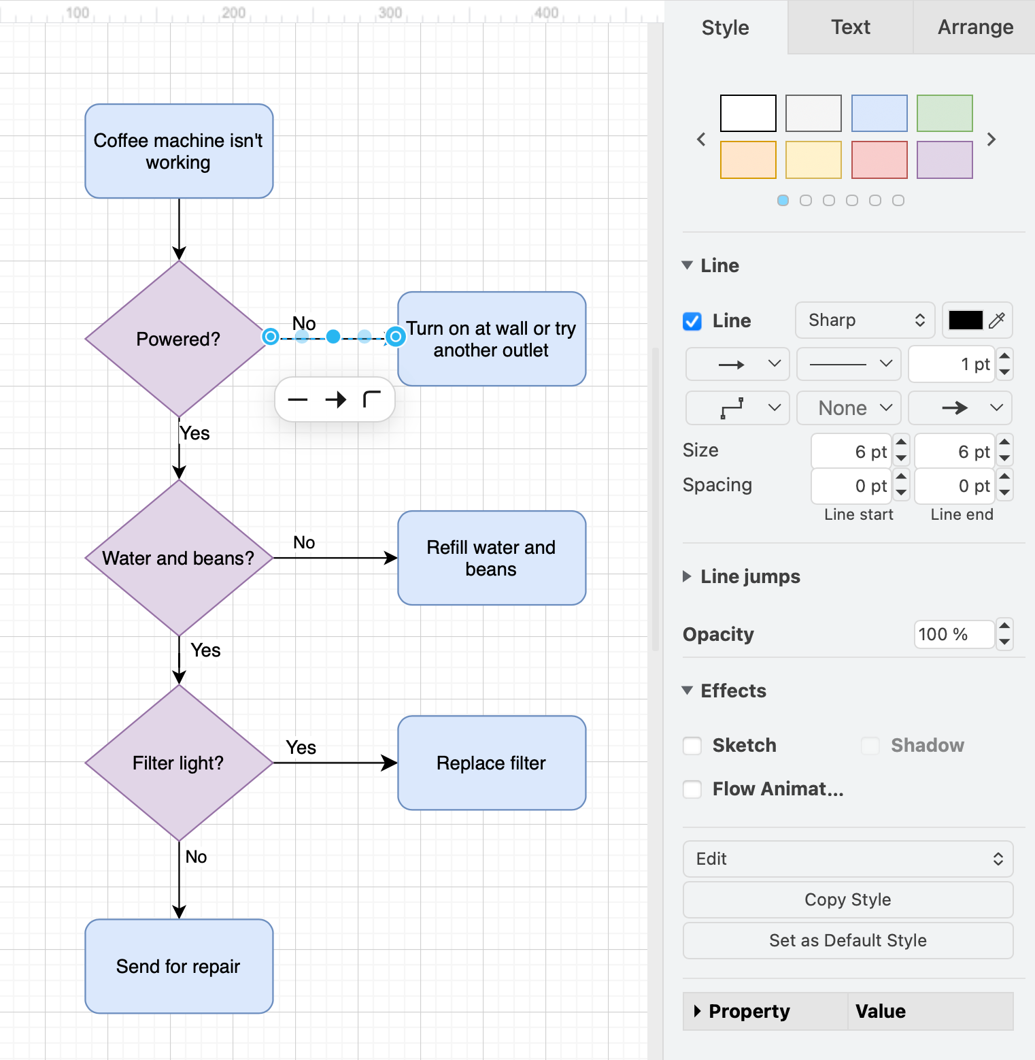Click the line width input field
This screenshot has height=1060, width=1035.
pyautogui.click(x=952, y=364)
